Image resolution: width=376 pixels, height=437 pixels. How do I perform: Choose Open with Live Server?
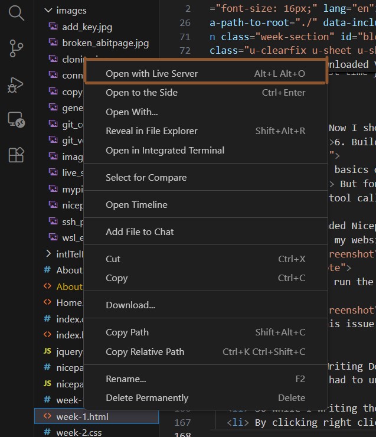click(205, 74)
